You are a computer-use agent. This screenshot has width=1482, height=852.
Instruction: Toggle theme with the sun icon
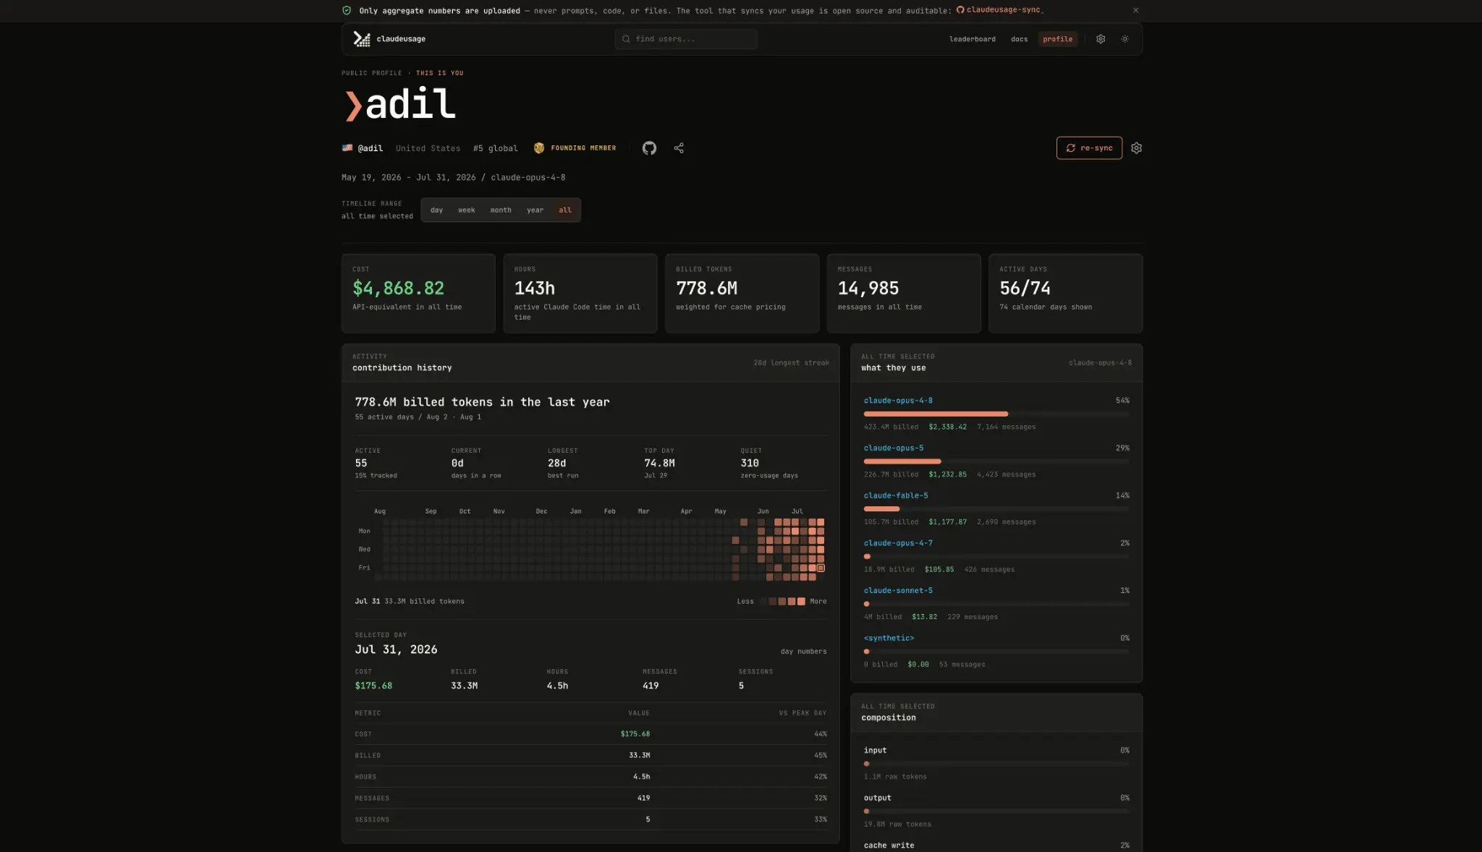click(x=1125, y=39)
